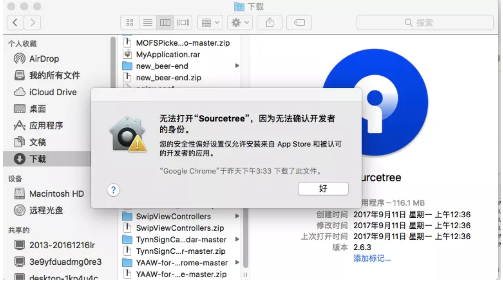503x284 pixels.
Task: Open the action gear dropdown menu
Action: point(239,23)
